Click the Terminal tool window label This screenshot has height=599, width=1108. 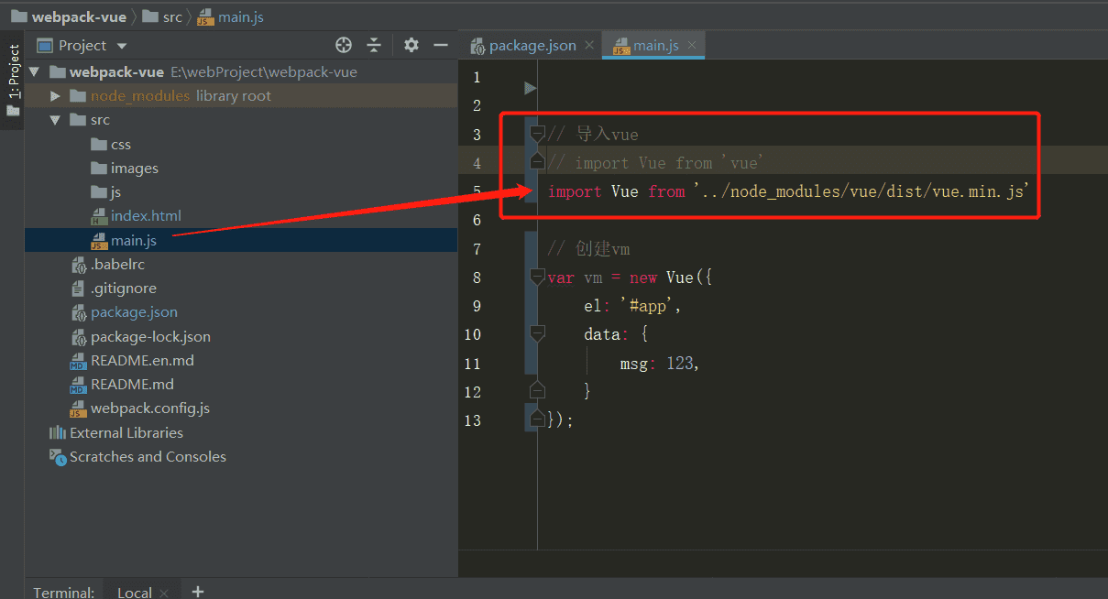click(x=64, y=592)
